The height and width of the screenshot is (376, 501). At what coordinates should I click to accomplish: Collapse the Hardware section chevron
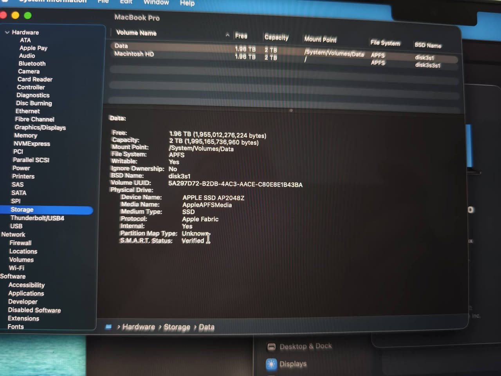point(7,32)
